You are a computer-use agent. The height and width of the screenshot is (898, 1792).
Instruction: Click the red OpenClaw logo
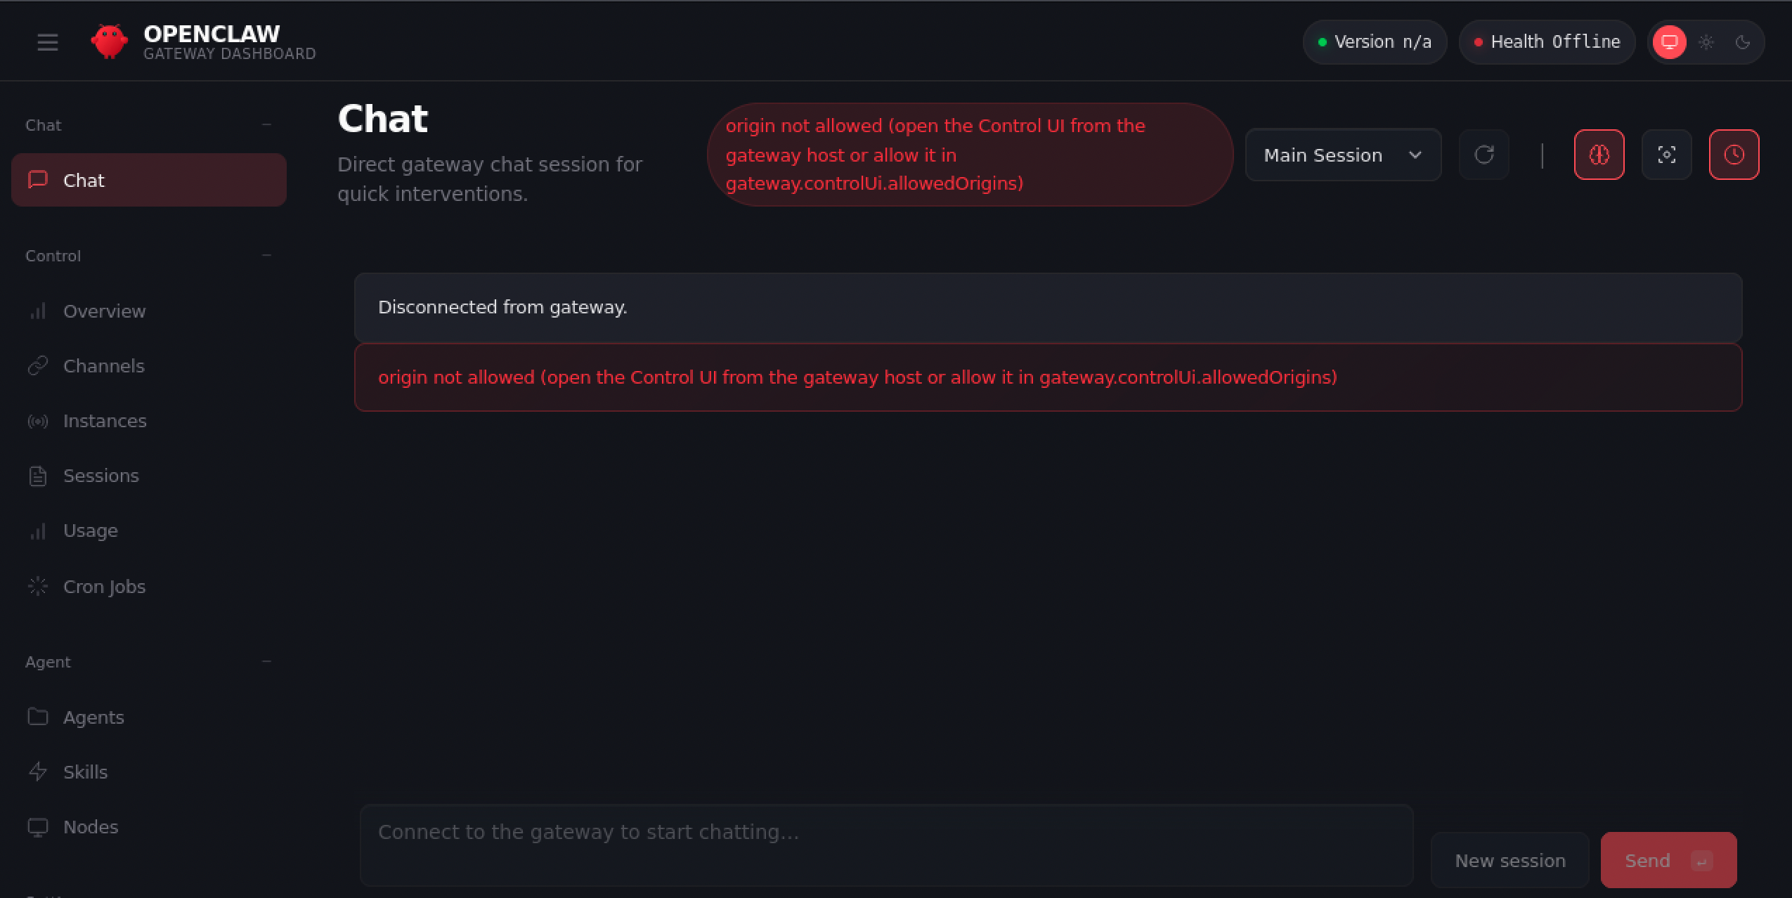pos(110,42)
